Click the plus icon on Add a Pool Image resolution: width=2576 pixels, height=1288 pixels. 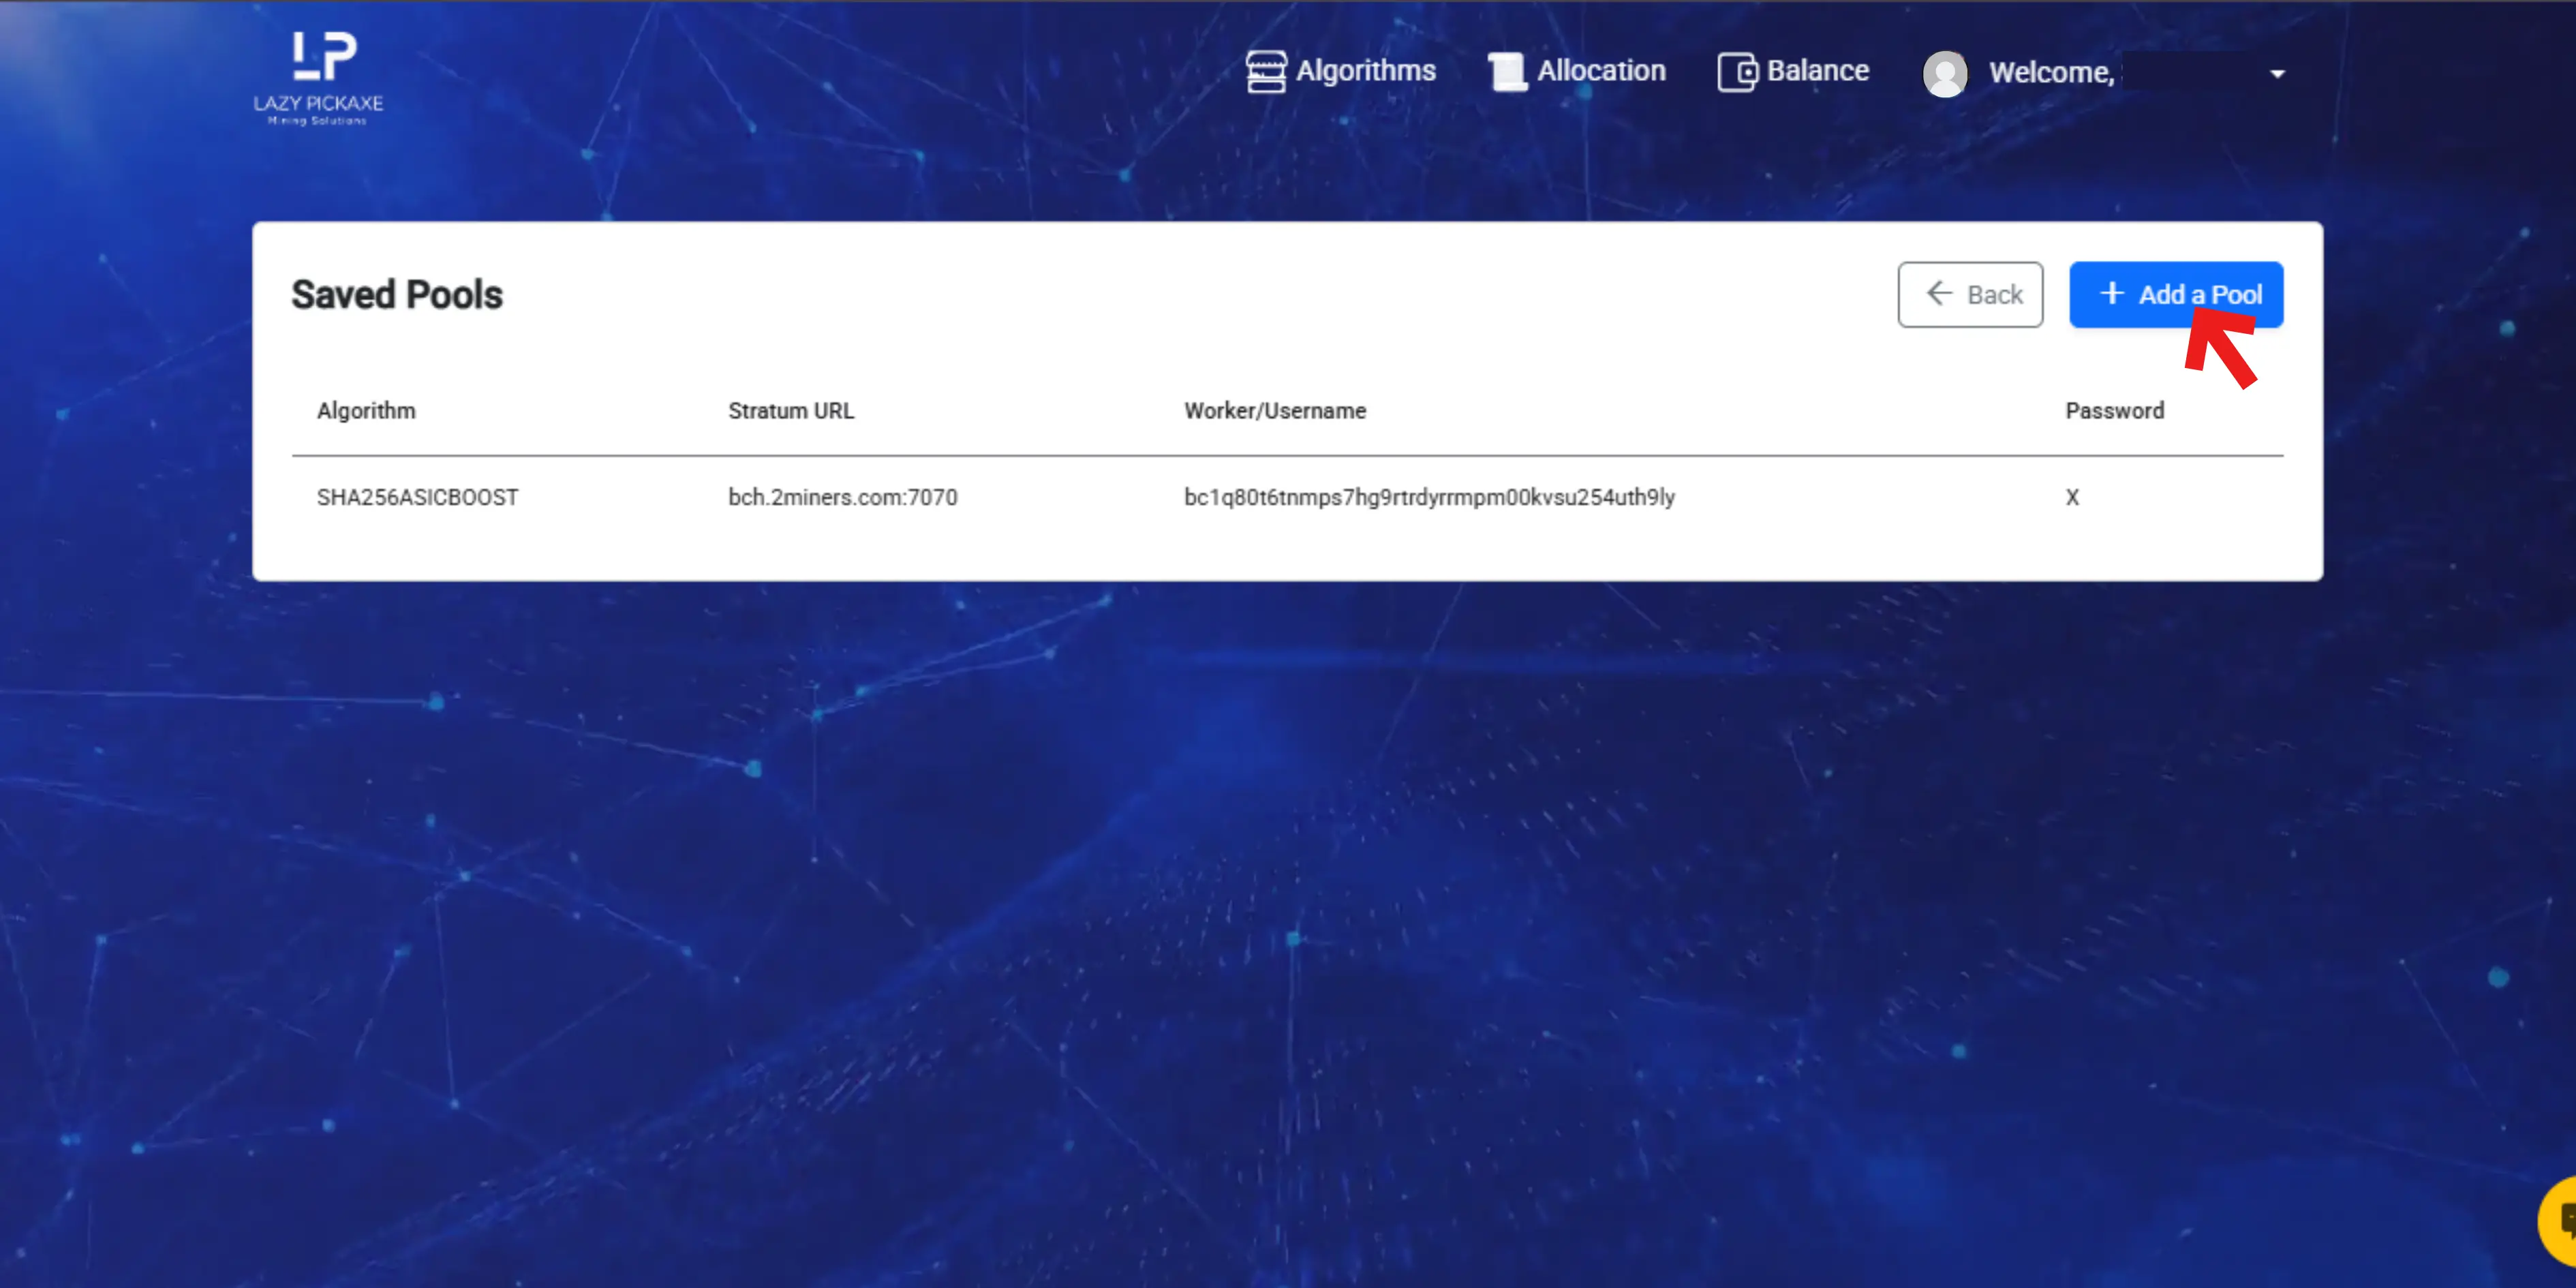click(x=2112, y=293)
